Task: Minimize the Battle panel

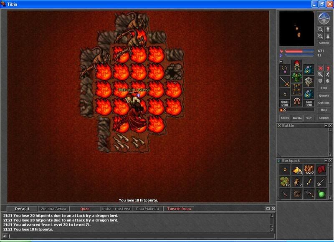Action: pos(326,126)
